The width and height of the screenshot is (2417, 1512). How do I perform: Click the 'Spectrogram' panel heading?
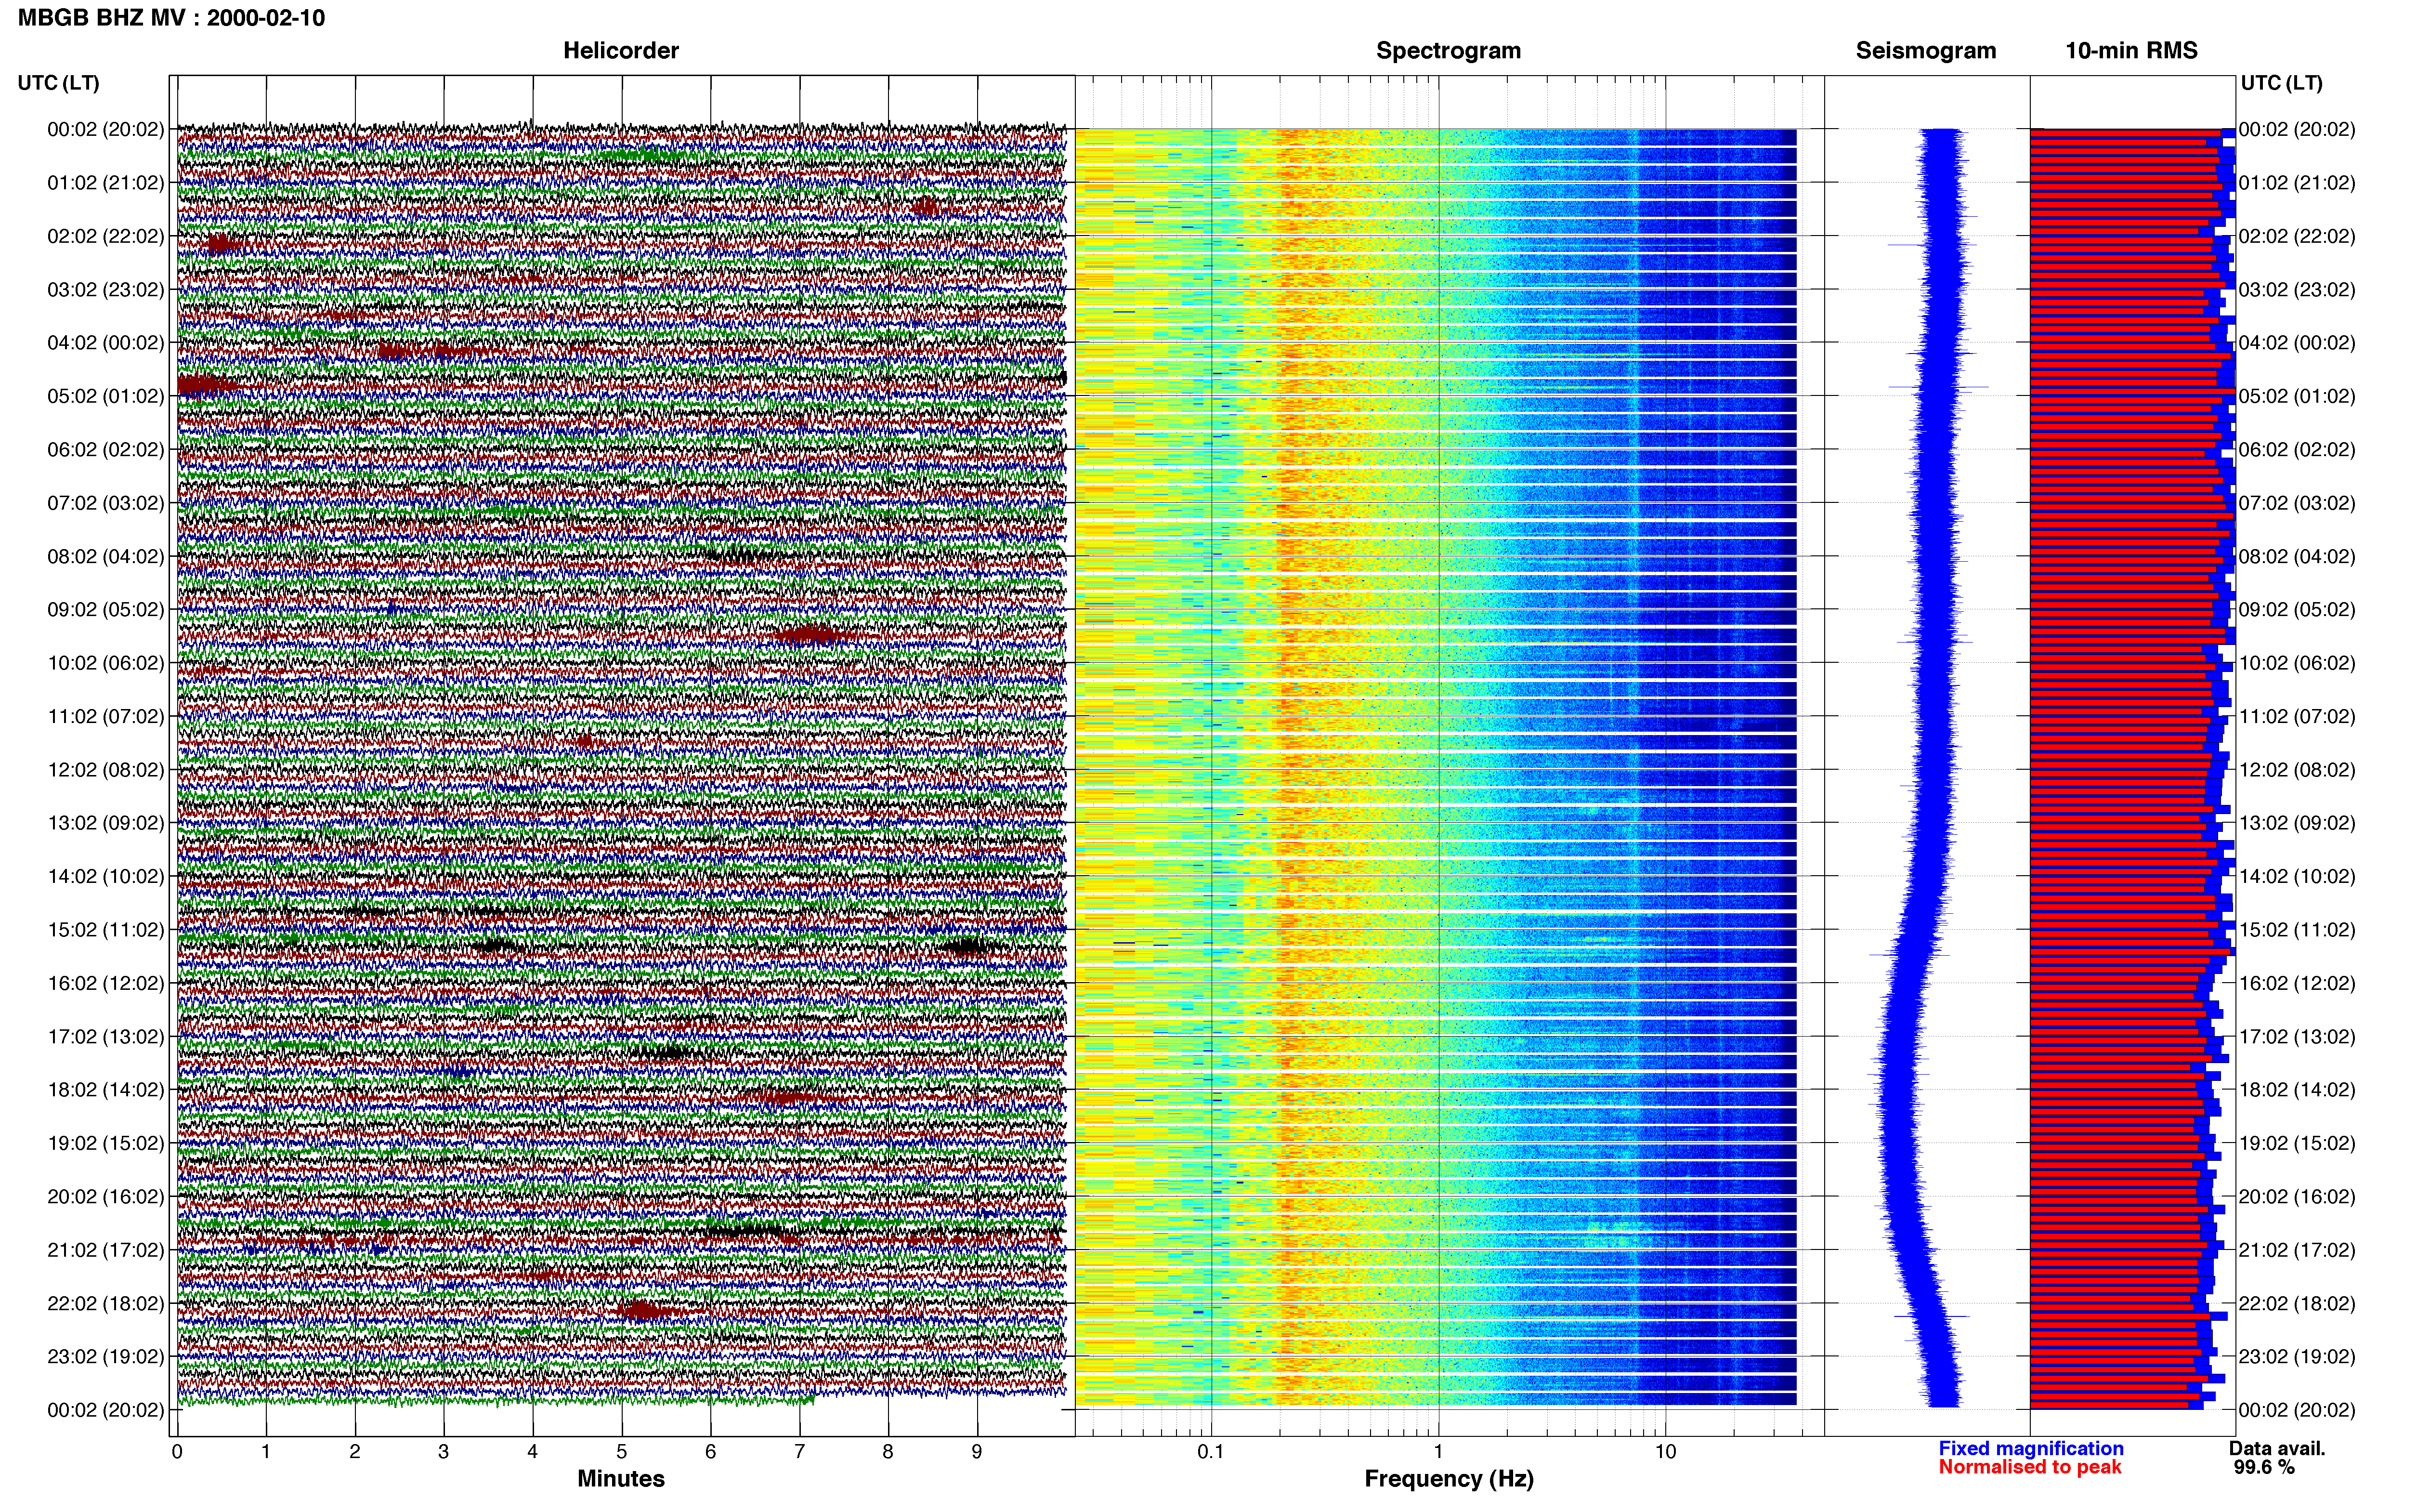(1449, 51)
